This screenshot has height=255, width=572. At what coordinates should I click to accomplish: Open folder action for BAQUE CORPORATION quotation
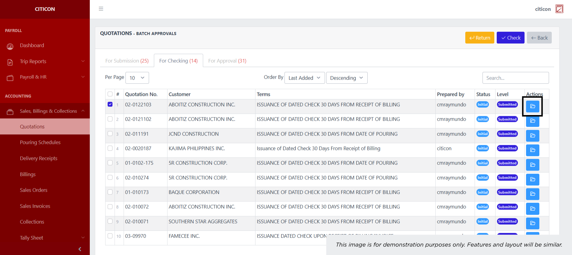coord(532,194)
